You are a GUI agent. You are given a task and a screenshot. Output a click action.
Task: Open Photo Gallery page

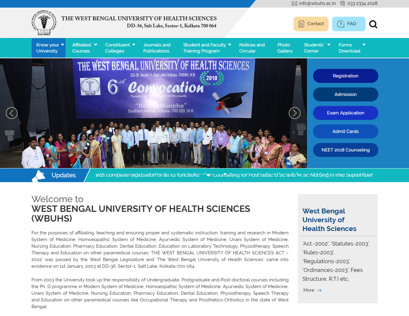tap(285, 48)
